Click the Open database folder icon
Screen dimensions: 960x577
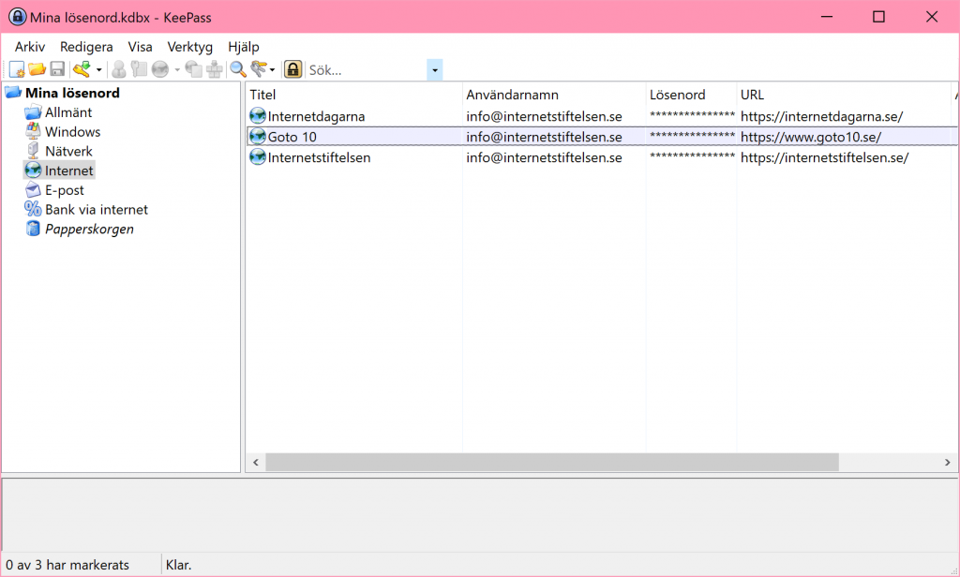37,69
